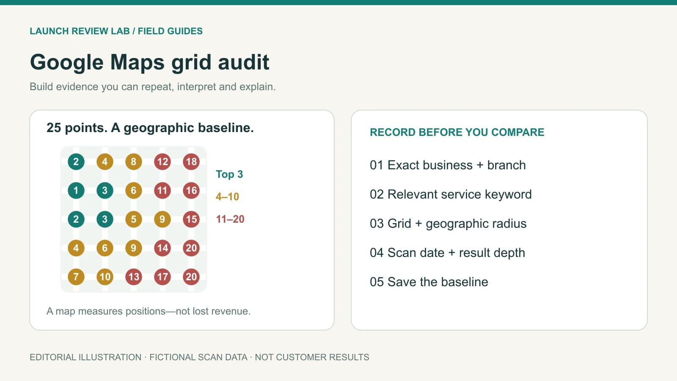Click the red grid point numbered 17
This screenshot has height=381, width=677.
point(162,277)
